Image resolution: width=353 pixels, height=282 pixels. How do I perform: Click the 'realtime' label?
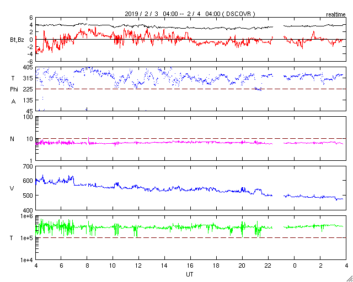(336, 15)
